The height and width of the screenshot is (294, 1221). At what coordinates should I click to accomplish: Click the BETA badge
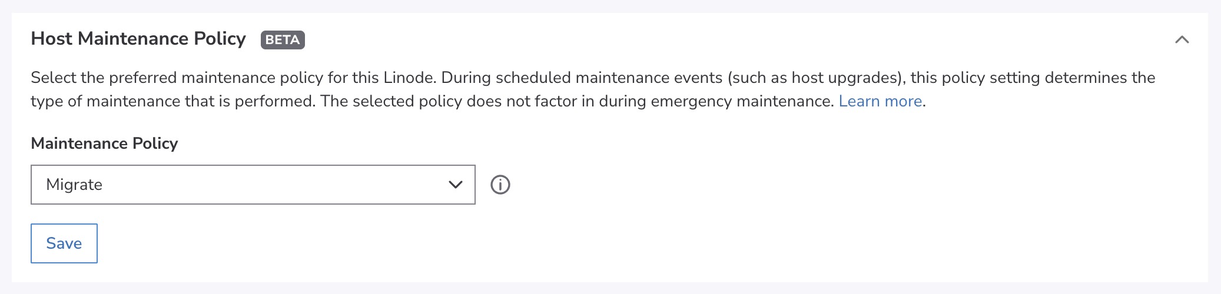[x=283, y=39]
